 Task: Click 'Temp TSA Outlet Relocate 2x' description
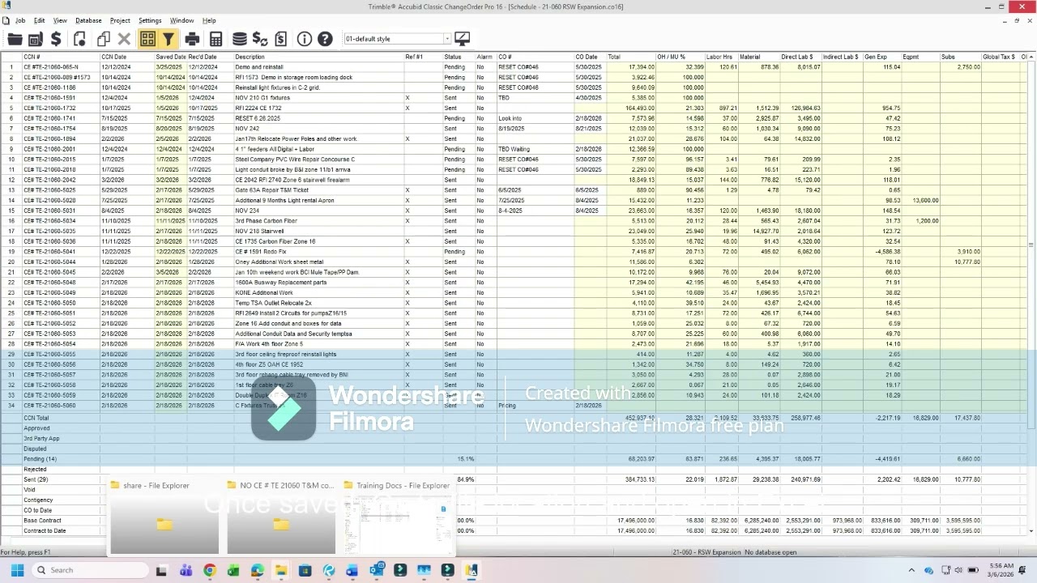[x=273, y=304]
